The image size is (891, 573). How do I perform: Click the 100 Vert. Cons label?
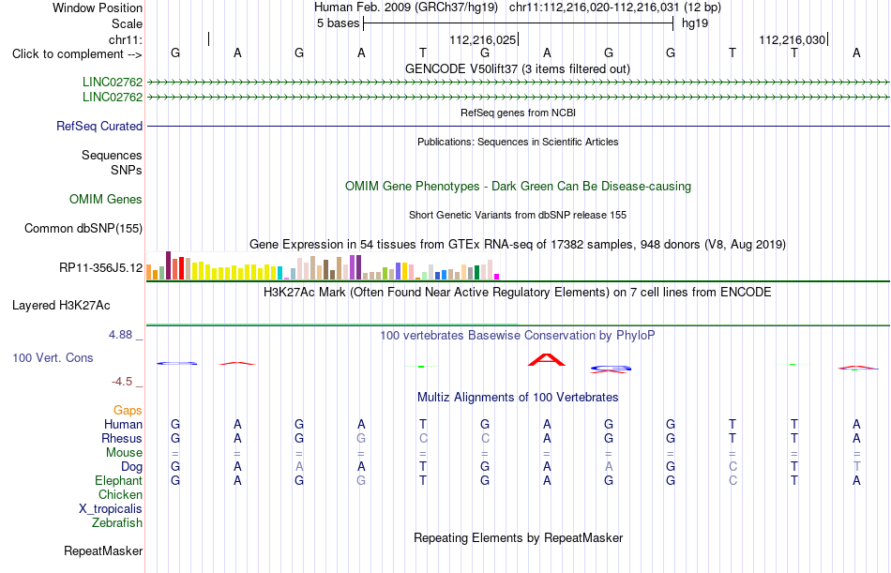[53, 357]
